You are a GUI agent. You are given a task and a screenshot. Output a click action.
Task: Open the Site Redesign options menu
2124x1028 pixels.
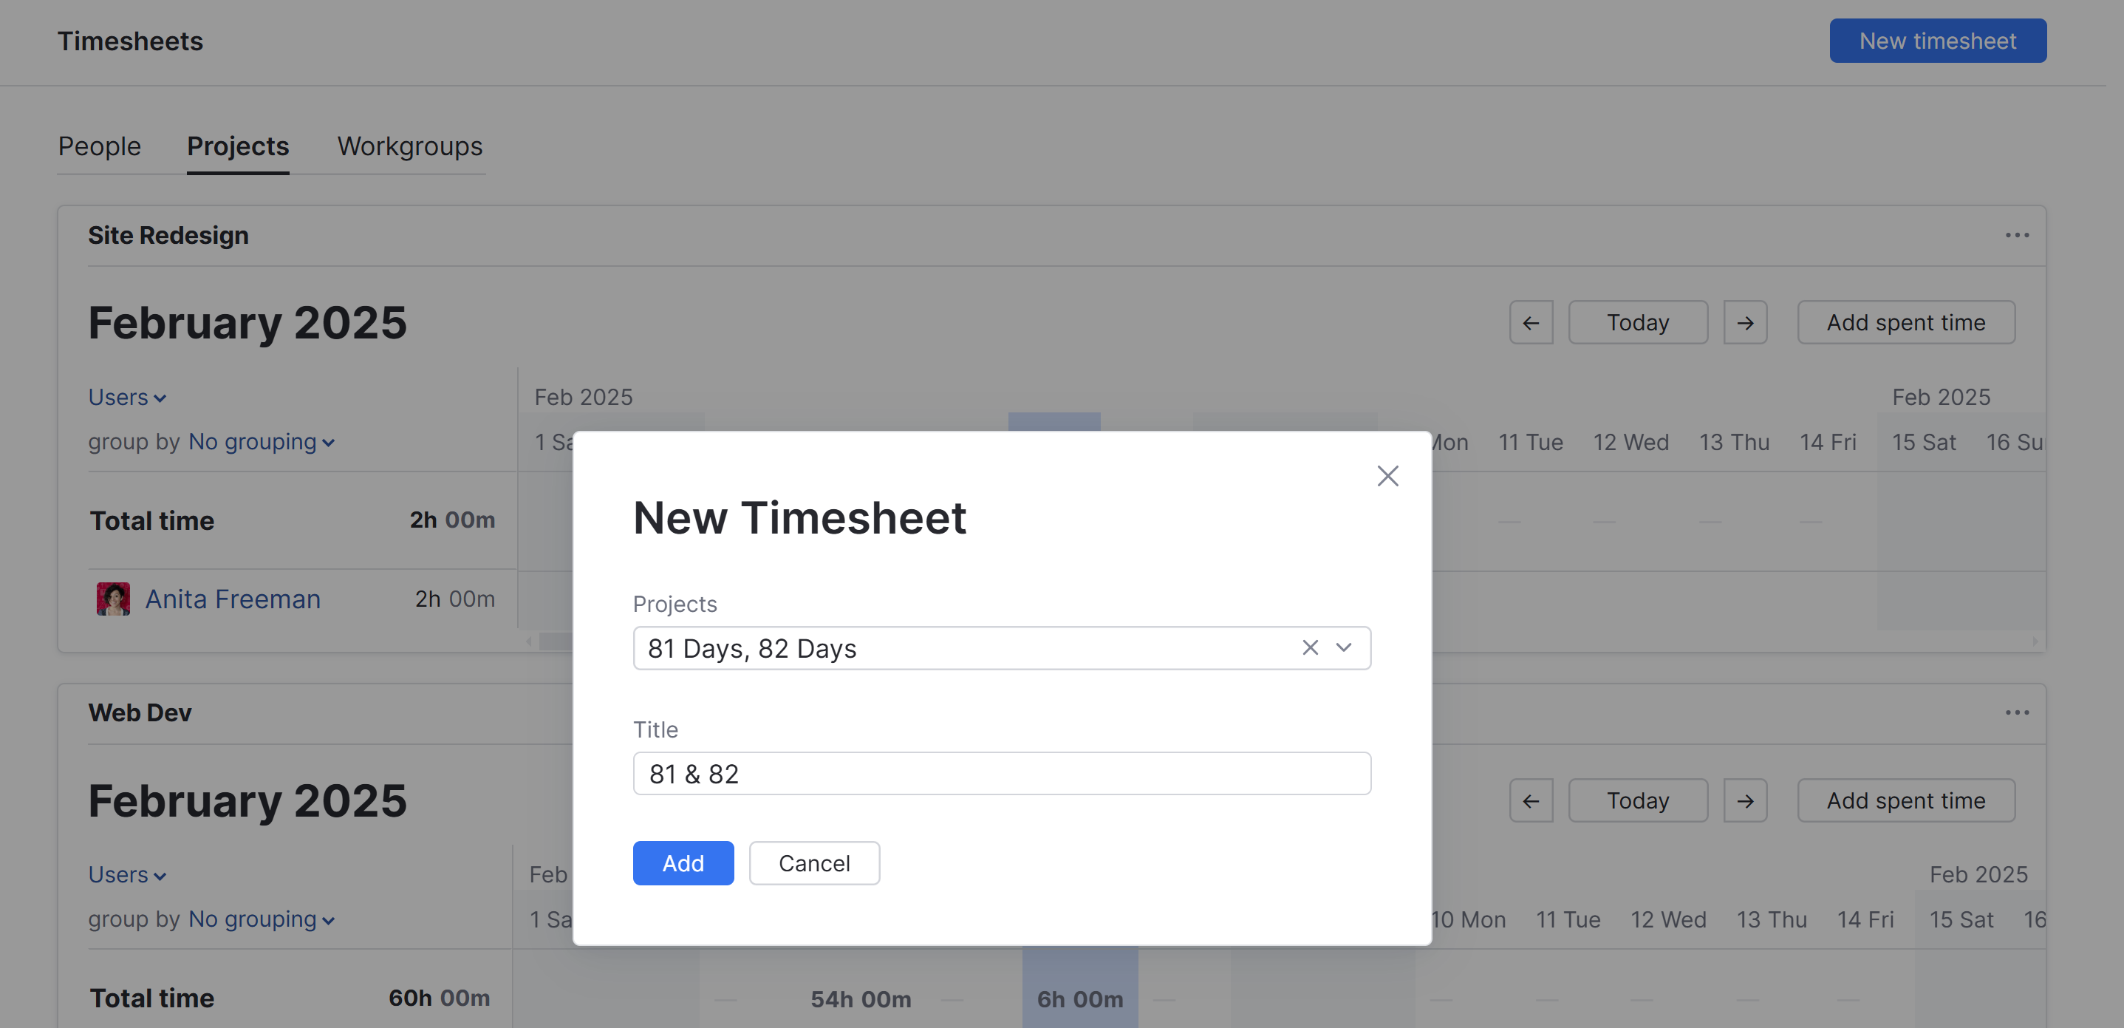point(2018,235)
